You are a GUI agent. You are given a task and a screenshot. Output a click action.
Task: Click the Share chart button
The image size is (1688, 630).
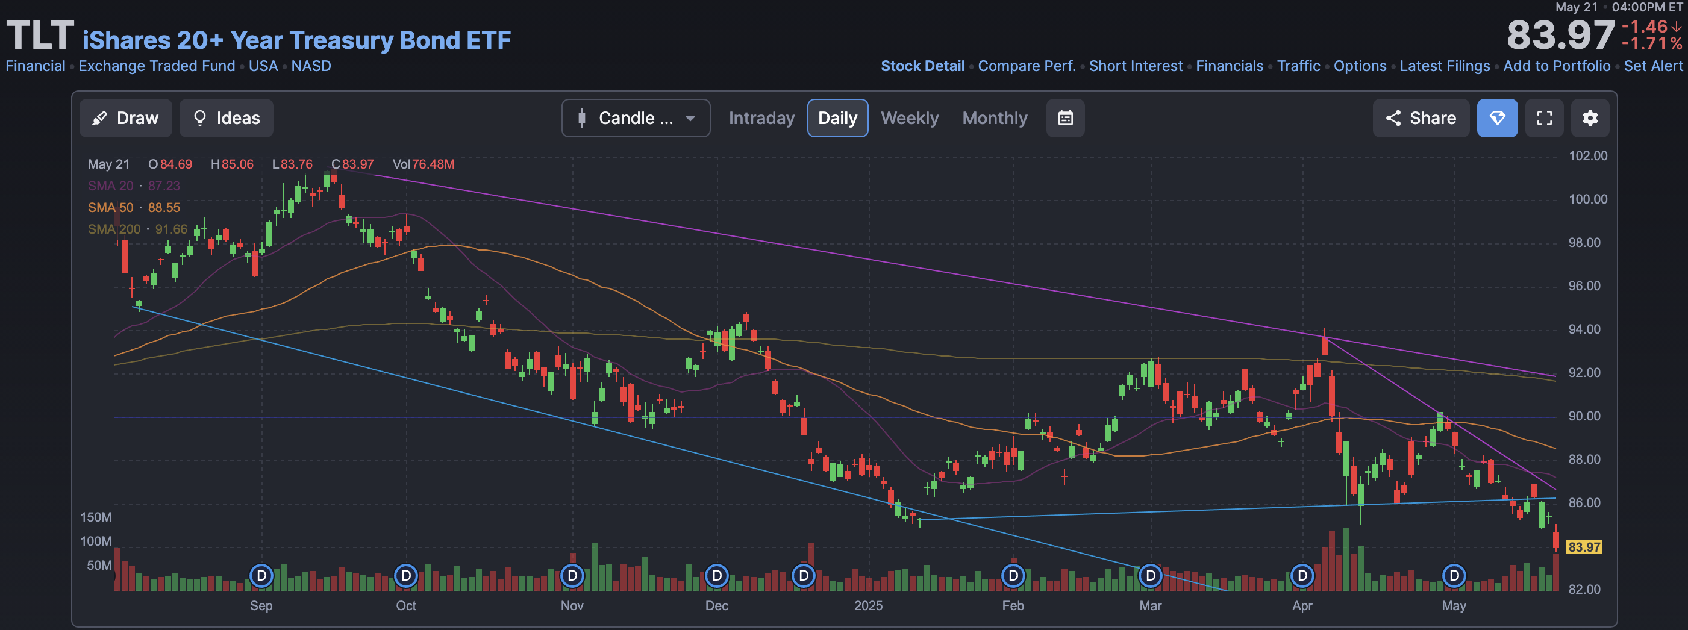(1421, 118)
